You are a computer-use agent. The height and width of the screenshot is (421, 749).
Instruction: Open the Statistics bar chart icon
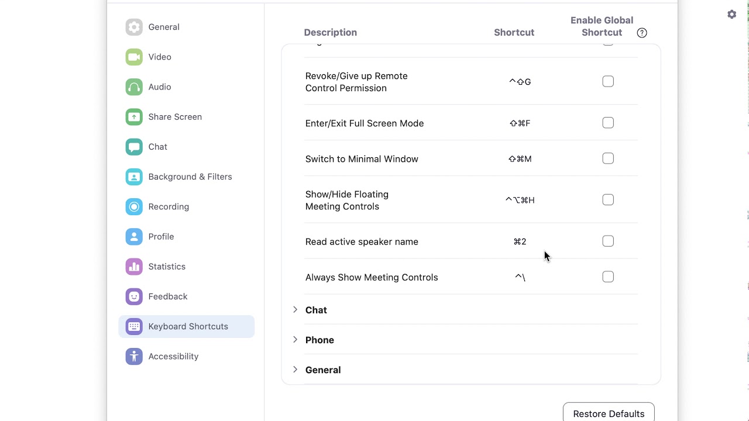click(x=134, y=267)
